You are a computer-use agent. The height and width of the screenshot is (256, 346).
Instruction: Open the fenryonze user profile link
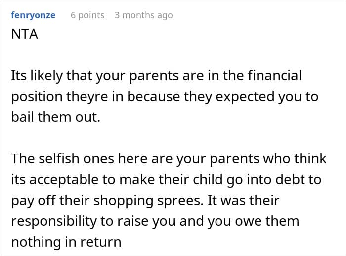coord(33,15)
